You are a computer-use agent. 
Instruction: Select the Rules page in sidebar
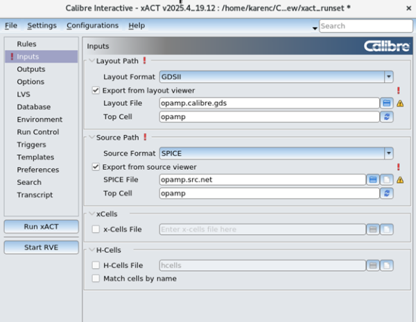[42, 44]
